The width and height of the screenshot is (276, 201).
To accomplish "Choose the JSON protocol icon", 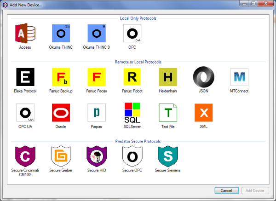I will pyautogui.click(x=203, y=77).
